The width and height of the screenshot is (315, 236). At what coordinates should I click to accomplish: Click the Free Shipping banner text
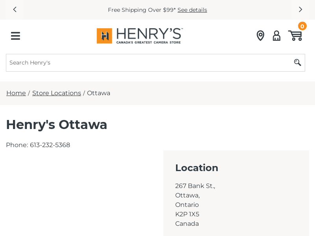pyautogui.click(x=142, y=10)
